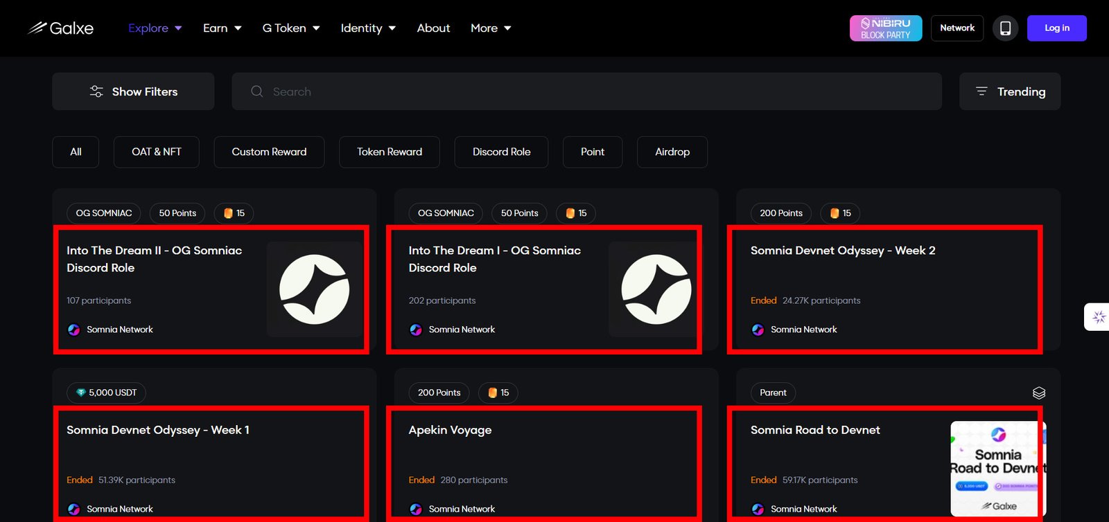Click Into The Dream II star logo image
Screen dimensions: 1109x522
point(314,289)
